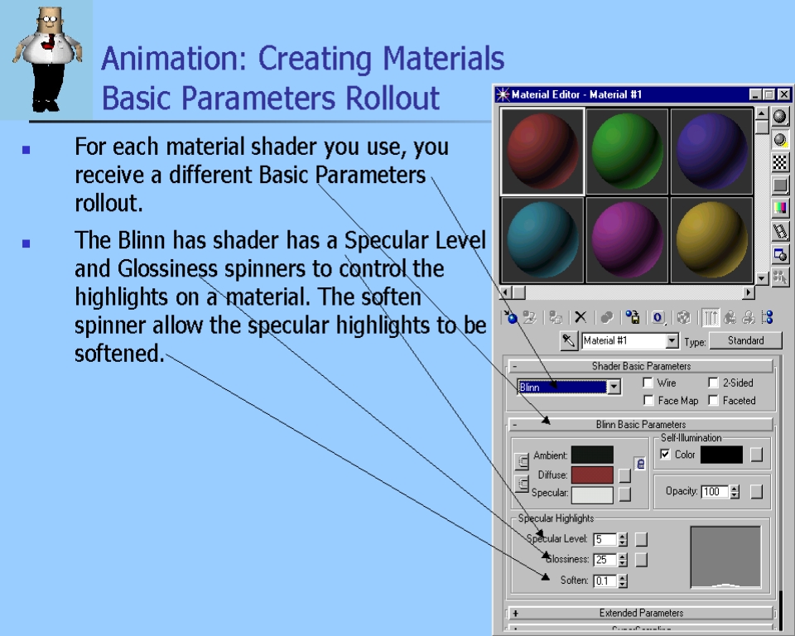795x636 pixels.
Task: Toggle the Backlight icon in side toolbar
Action: coord(780,140)
